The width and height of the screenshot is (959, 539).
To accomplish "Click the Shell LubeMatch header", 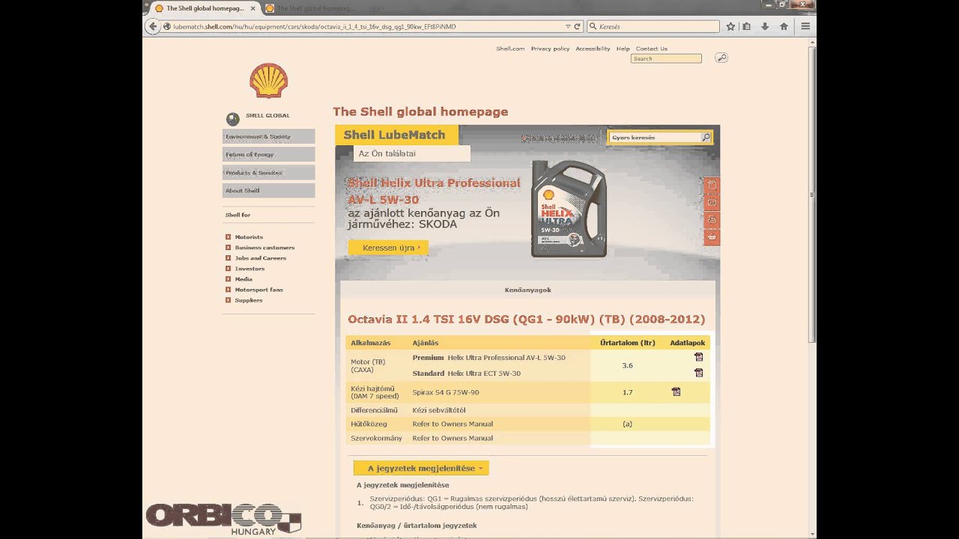I will (x=396, y=135).
